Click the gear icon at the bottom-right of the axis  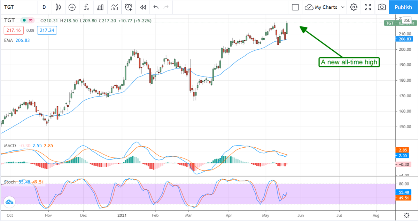coord(406,215)
